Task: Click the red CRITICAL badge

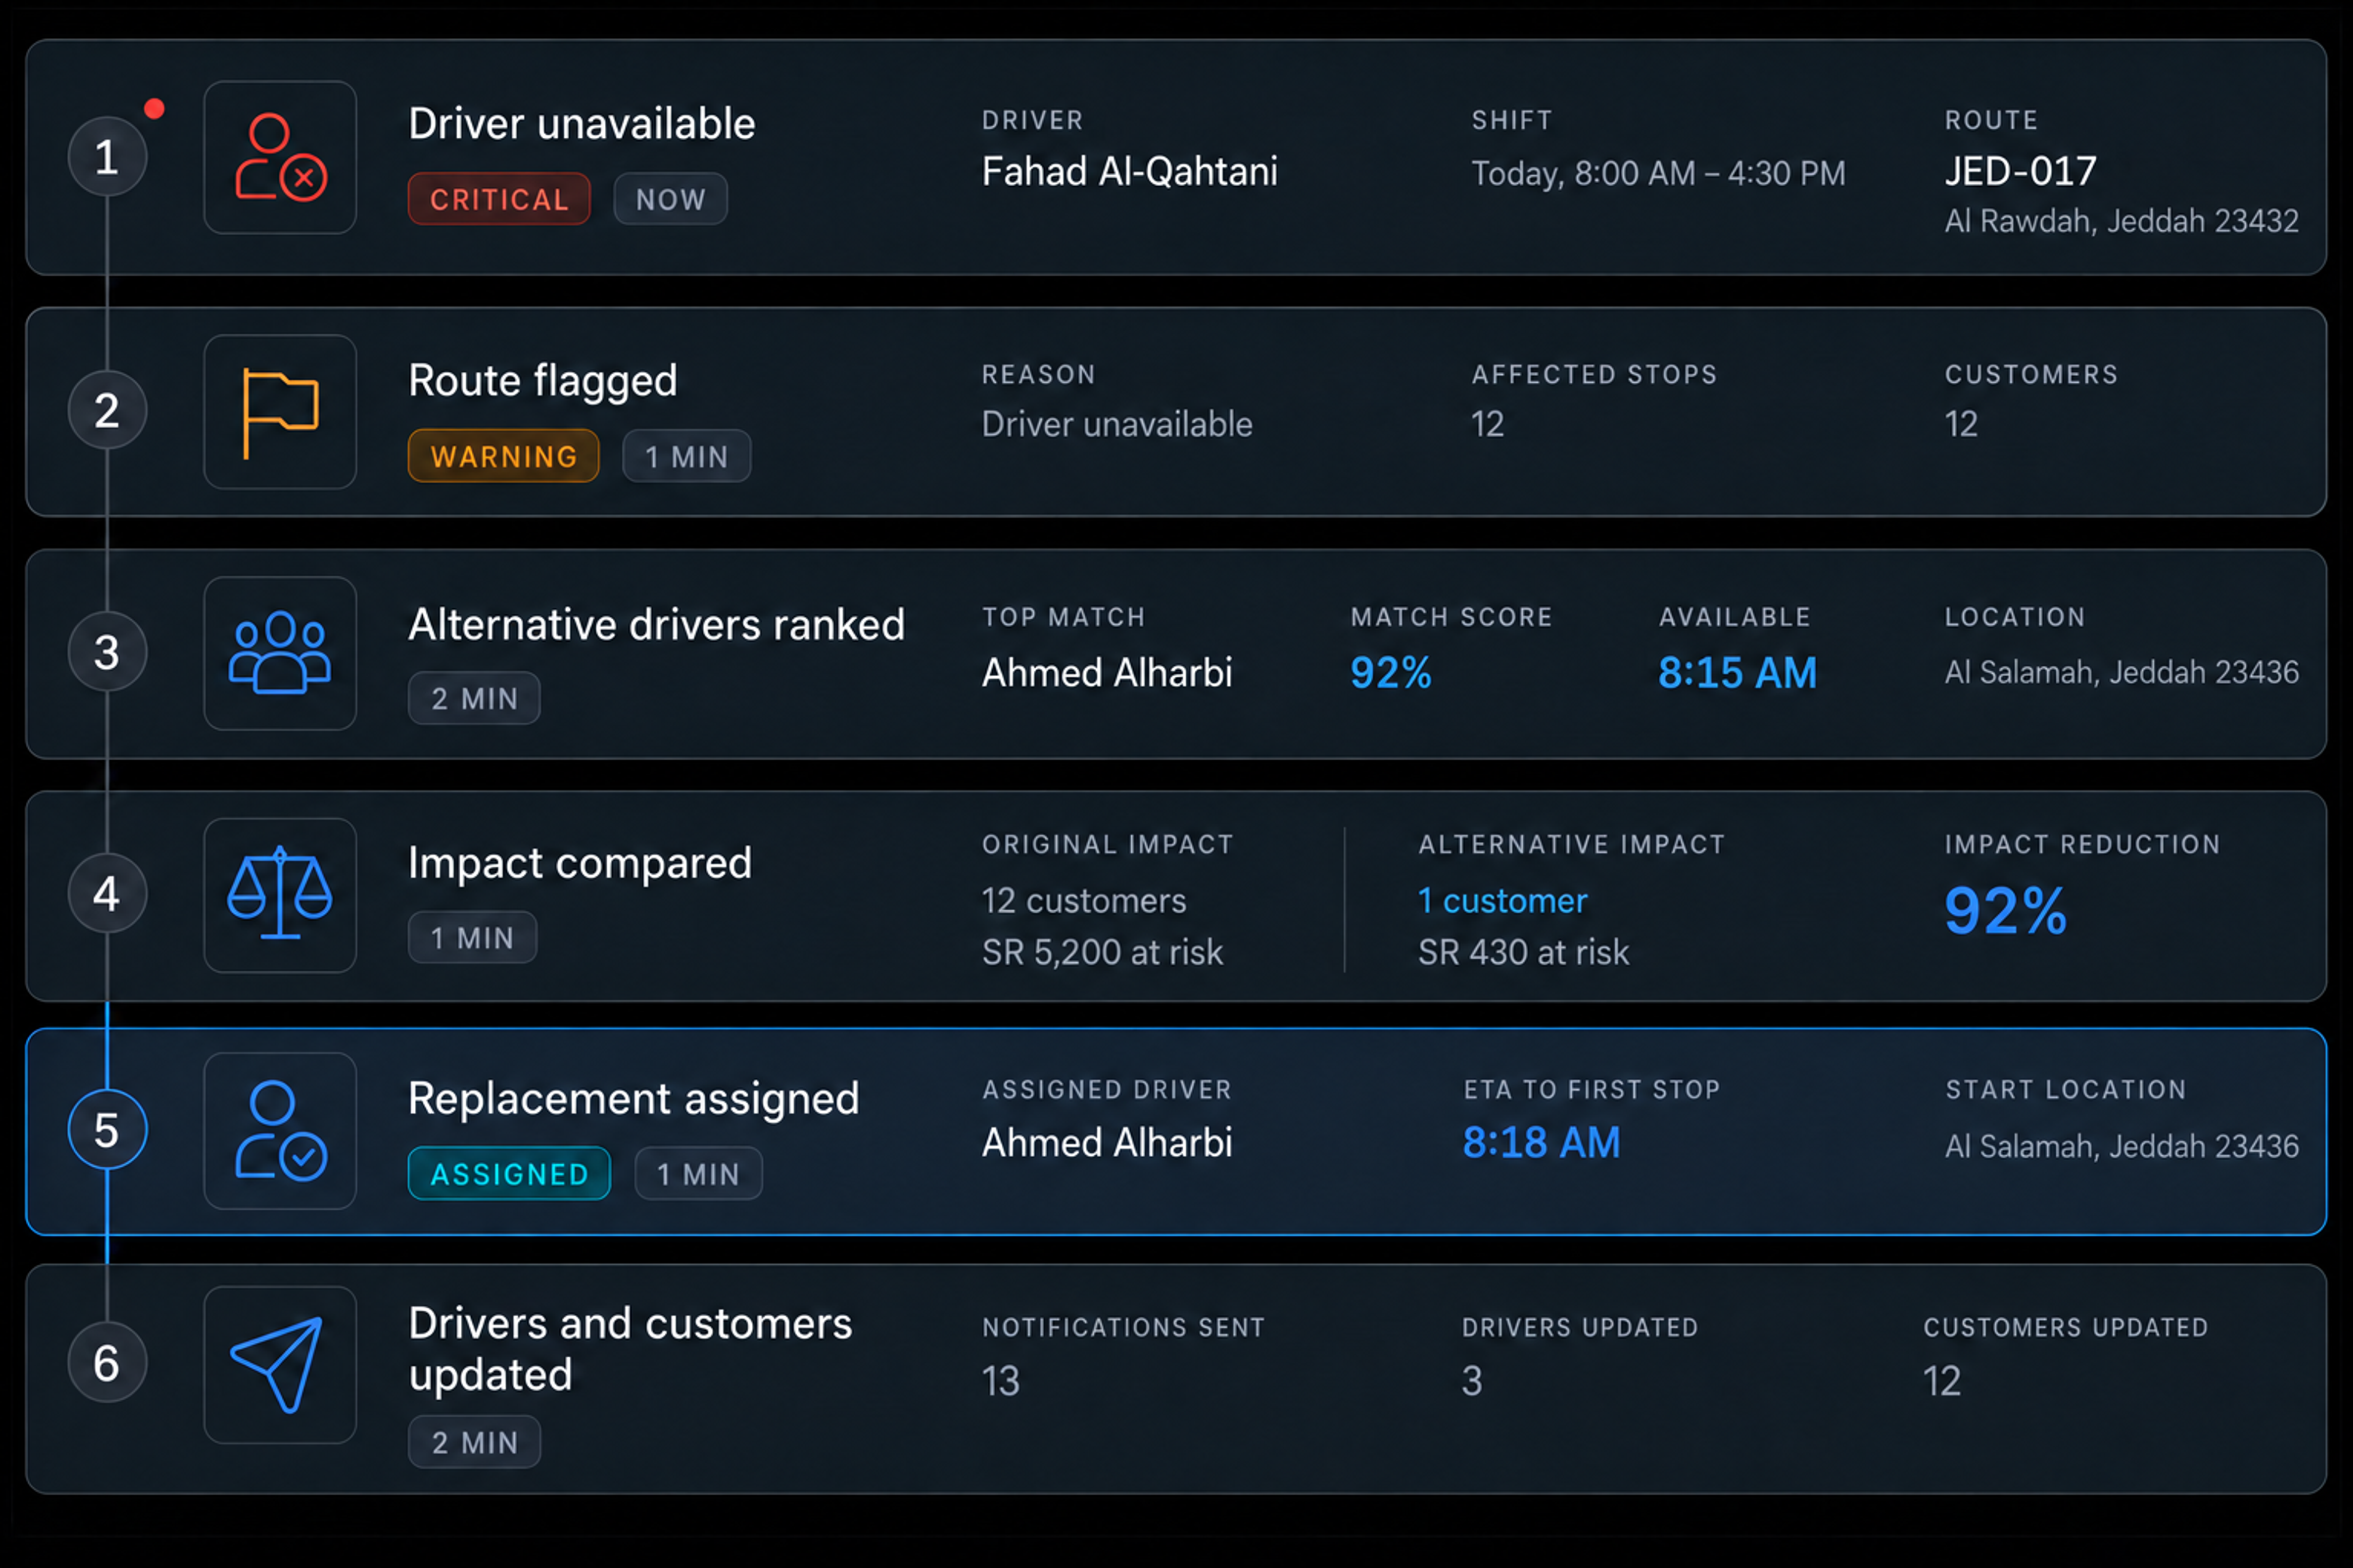Action: coord(499,199)
